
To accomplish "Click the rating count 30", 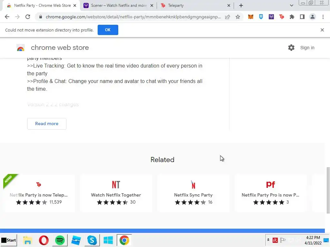I will click(133, 202).
